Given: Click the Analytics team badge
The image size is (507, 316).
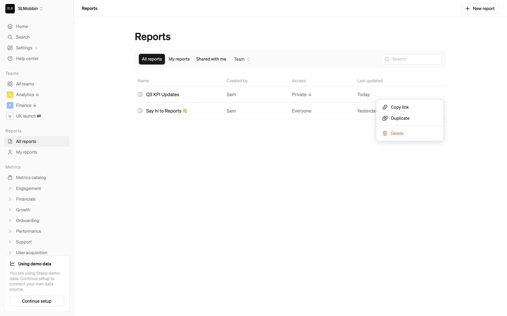Looking at the screenshot, I should point(10,95).
